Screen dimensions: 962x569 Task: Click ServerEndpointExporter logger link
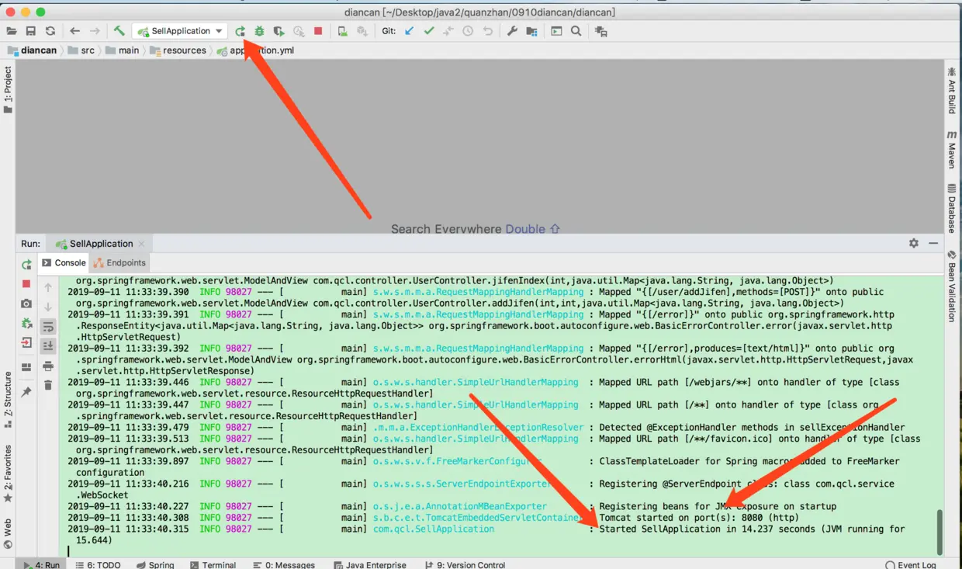click(x=462, y=484)
